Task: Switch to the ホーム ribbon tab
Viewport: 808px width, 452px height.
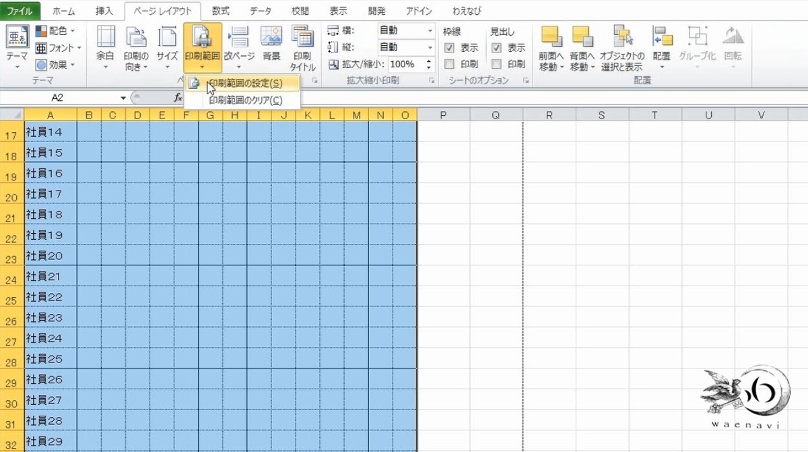Action: (65, 10)
